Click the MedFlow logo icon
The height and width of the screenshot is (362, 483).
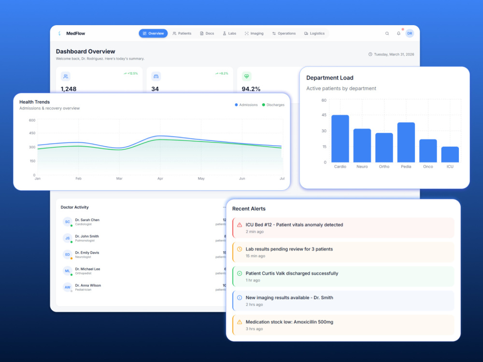coord(59,33)
